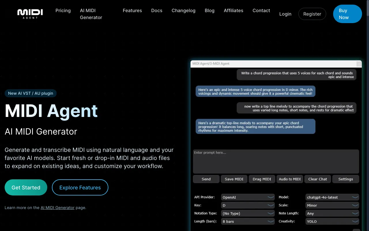The height and width of the screenshot is (231, 369).
Task: Open the Key dropdown set to D
Action: click(x=248, y=205)
